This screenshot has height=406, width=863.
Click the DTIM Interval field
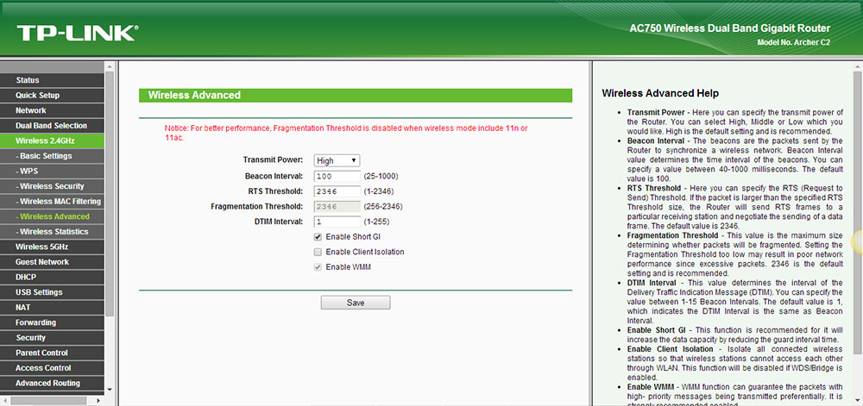(x=337, y=222)
